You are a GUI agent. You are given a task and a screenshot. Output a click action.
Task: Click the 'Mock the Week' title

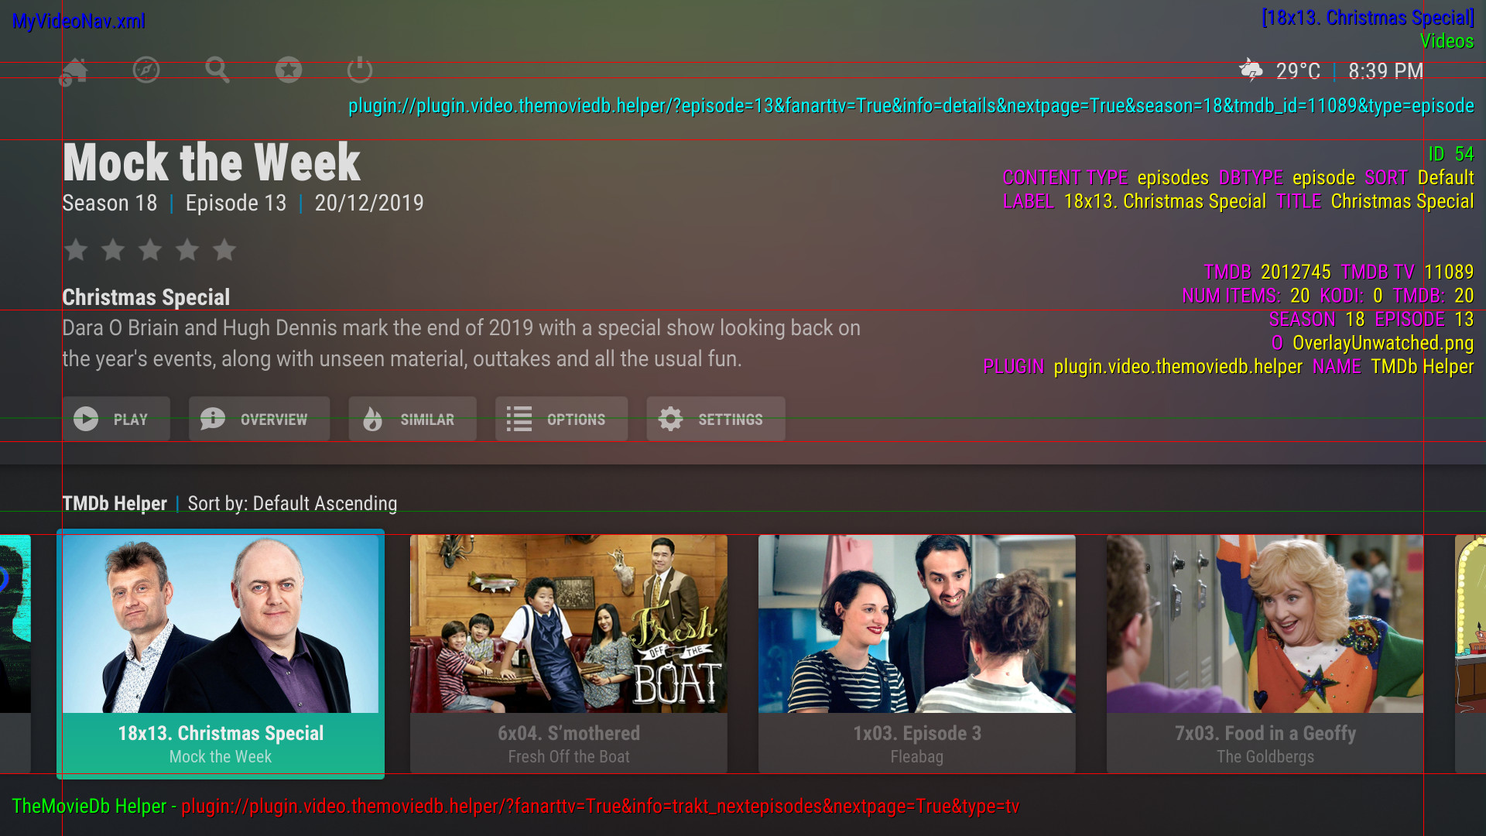point(211,163)
